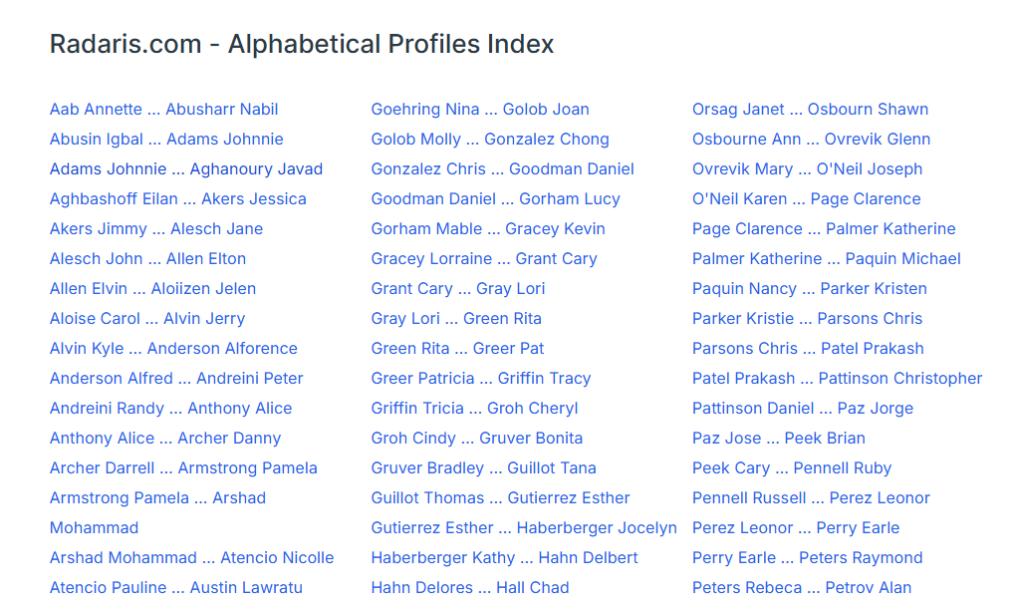
Task: Open Gonzalez Chris ... Goodman Daniel range
Action: click(502, 169)
